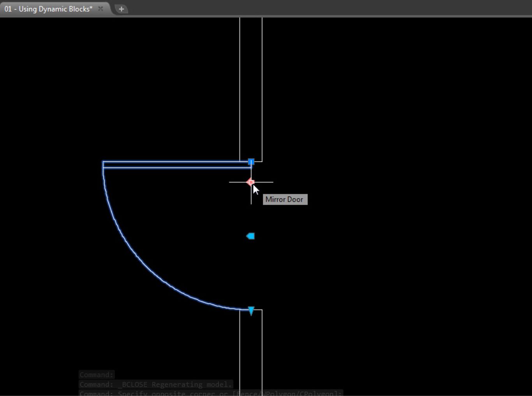Select the cyan triangle grip at door bottom
This screenshot has width=532, height=396.
[x=251, y=311]
